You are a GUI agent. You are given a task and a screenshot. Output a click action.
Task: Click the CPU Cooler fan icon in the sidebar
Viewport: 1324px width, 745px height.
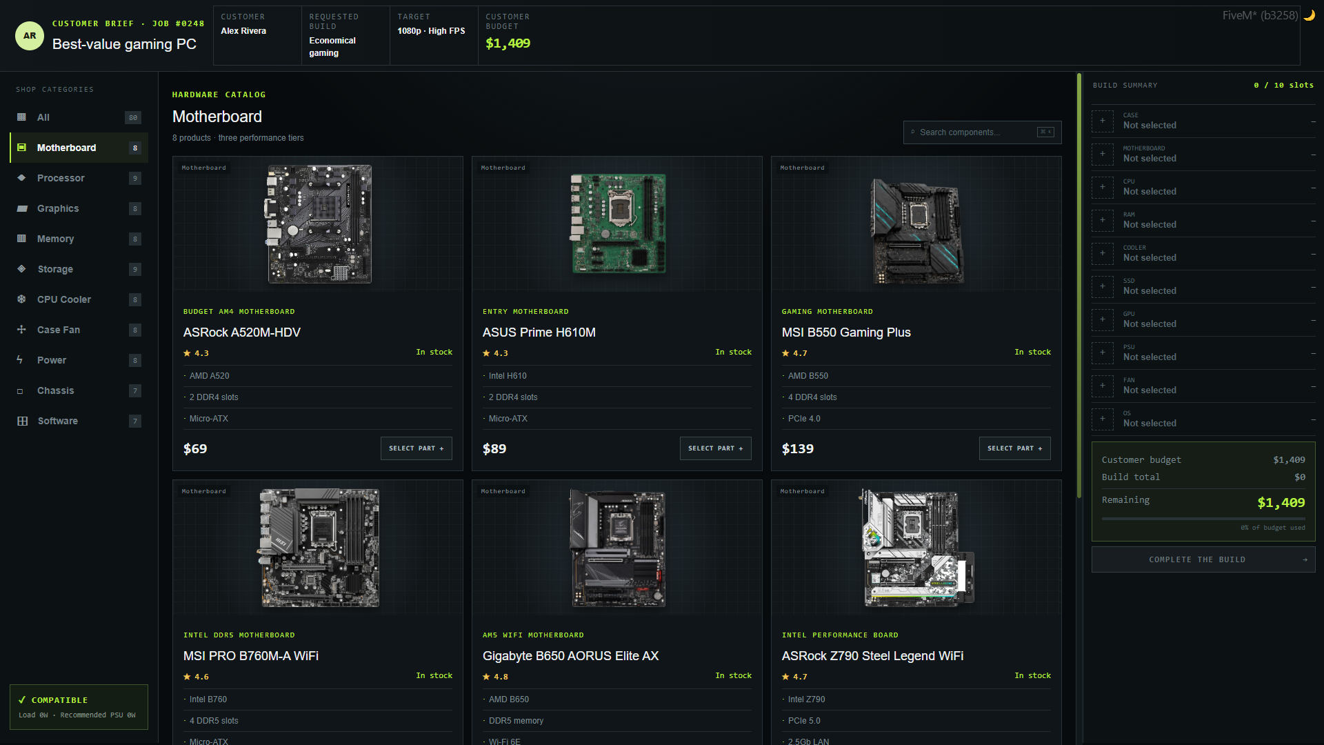tap(21, 299)
